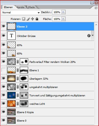This screenshot has width=99, height=126.
Task: Click the lock all padlock icon
Action: 37,19
